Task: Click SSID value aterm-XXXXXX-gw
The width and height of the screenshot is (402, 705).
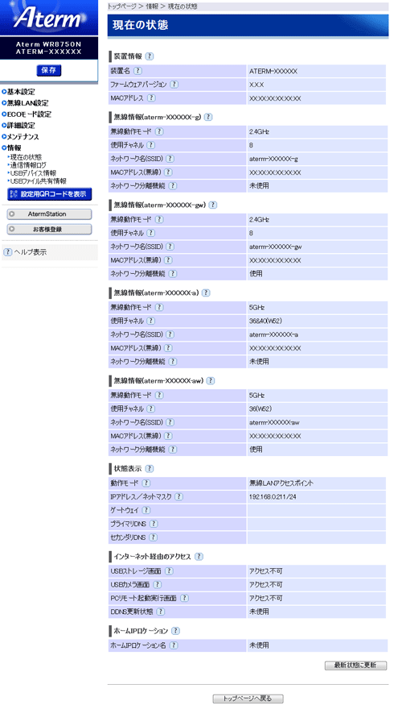Action: (276, 247)
